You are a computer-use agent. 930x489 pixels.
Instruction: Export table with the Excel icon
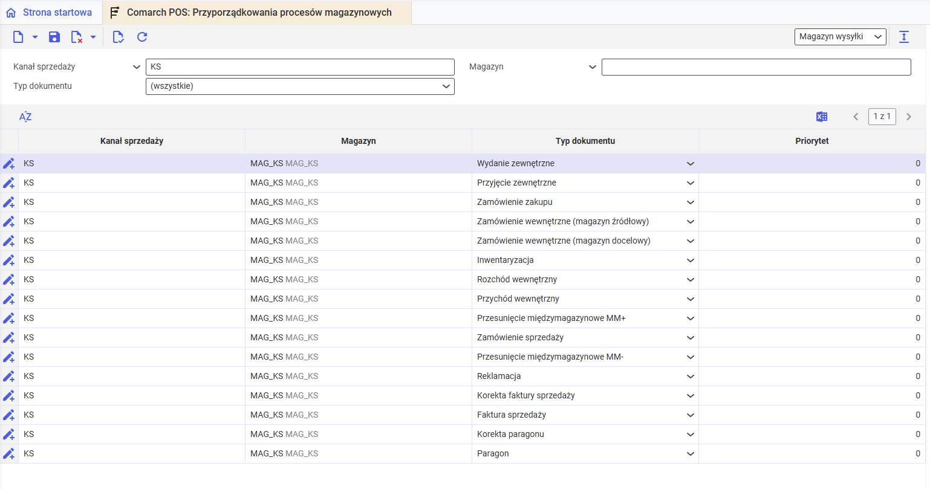click(x=822, y=117)
